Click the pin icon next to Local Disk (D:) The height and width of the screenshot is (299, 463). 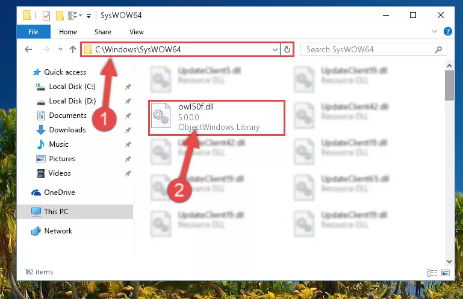[128, 101]
